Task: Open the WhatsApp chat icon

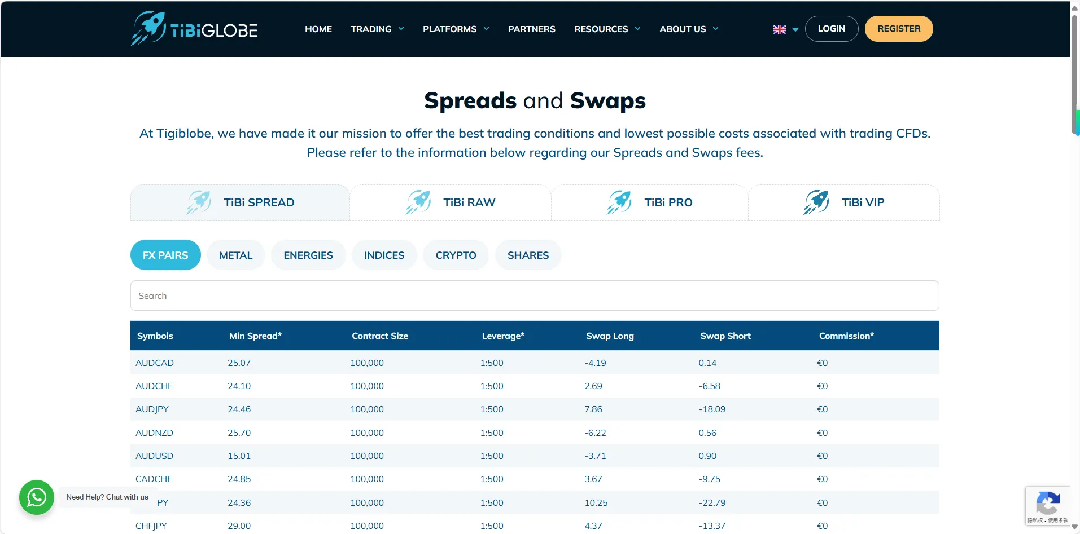Action: coord(37,497)
